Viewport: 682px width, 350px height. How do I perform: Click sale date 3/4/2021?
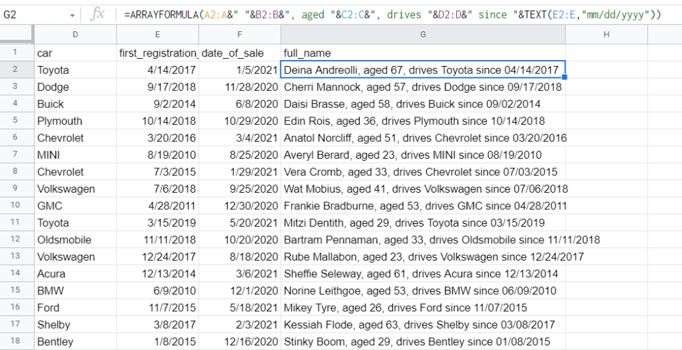[x=240, y=137]
